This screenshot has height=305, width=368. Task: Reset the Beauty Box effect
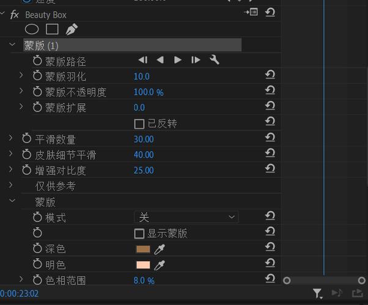pos(270,12)
